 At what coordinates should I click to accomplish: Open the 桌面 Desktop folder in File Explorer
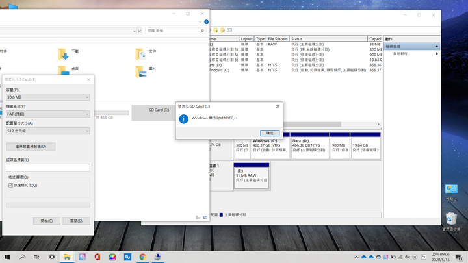click(x=68, y=70)
